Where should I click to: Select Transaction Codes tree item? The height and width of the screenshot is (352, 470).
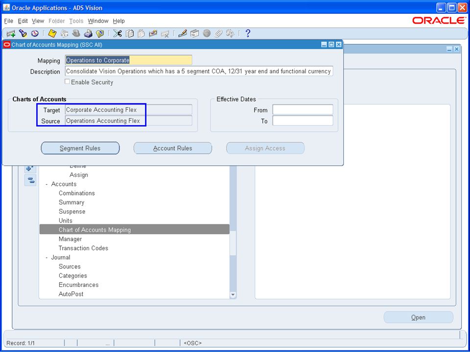point(83,248)
